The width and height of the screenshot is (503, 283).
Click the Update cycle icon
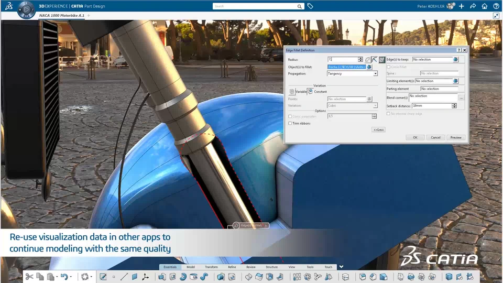pyautogui.click(x=85, y=277)
